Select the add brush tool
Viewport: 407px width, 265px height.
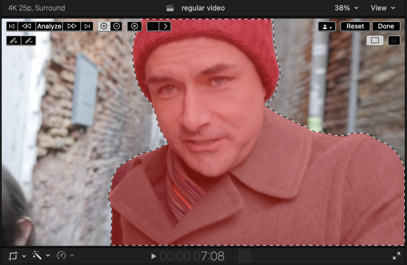click(x=14, y=41)
